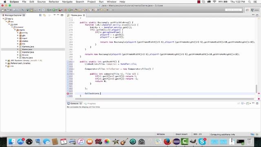The height and width of the screenshot is (147, 261).
Task: Select Handler.java in Package Explorer
Action: tap(28, 52)
